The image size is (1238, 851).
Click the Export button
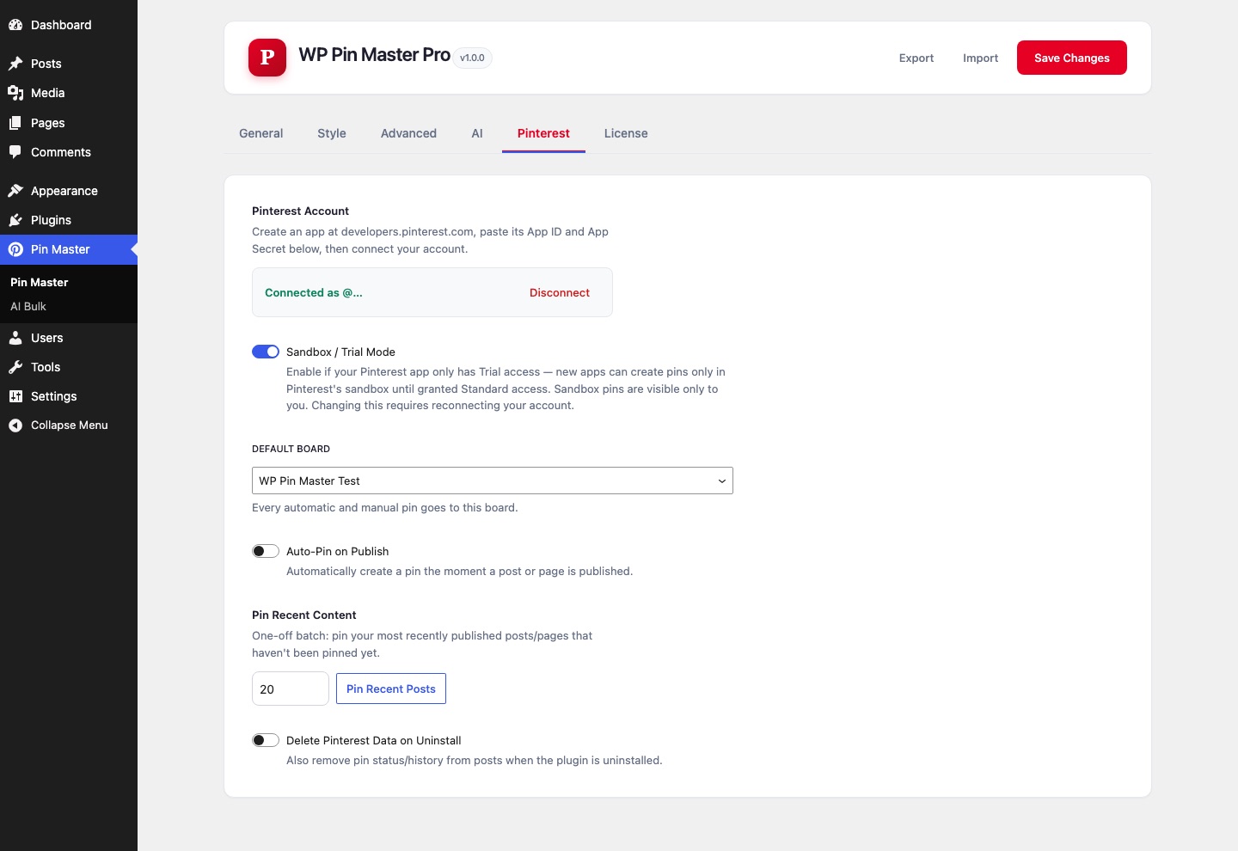click(x=916, y=58)
